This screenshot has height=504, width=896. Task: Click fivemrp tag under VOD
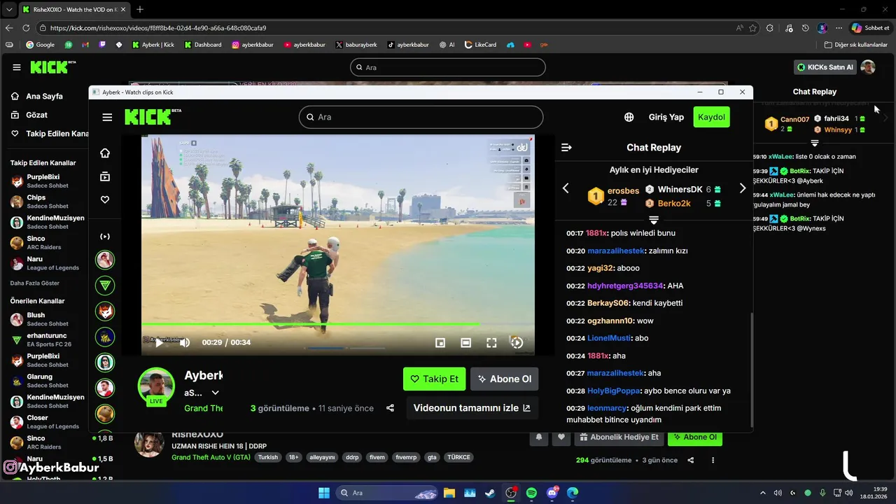(406, 457)
